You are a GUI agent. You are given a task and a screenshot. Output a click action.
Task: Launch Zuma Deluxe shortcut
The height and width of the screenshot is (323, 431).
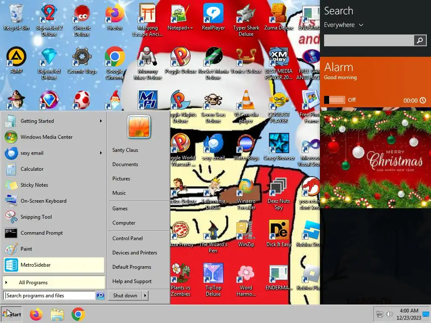click(279, 17)
